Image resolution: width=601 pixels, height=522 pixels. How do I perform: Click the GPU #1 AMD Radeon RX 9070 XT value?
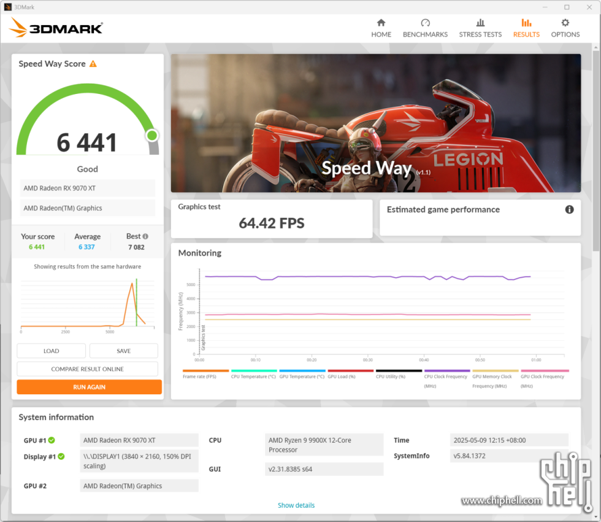point(139,440)
